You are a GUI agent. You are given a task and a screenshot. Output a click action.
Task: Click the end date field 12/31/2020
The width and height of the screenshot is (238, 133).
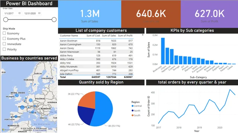(32, 13)
